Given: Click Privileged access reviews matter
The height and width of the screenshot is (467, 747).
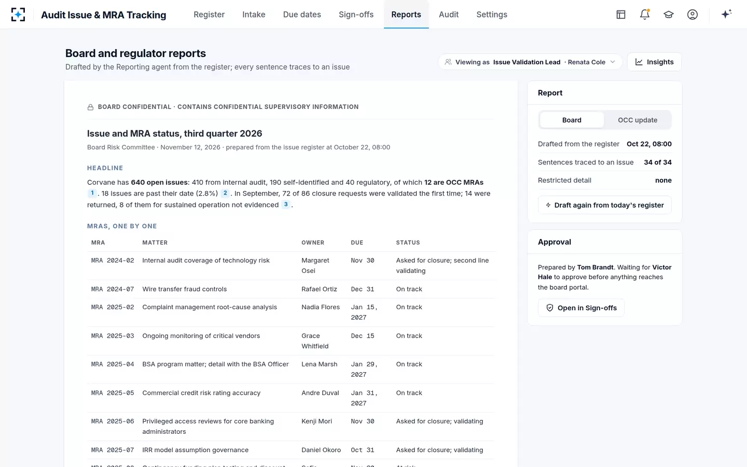Looking at the screenshot, I should coord(208,427).
